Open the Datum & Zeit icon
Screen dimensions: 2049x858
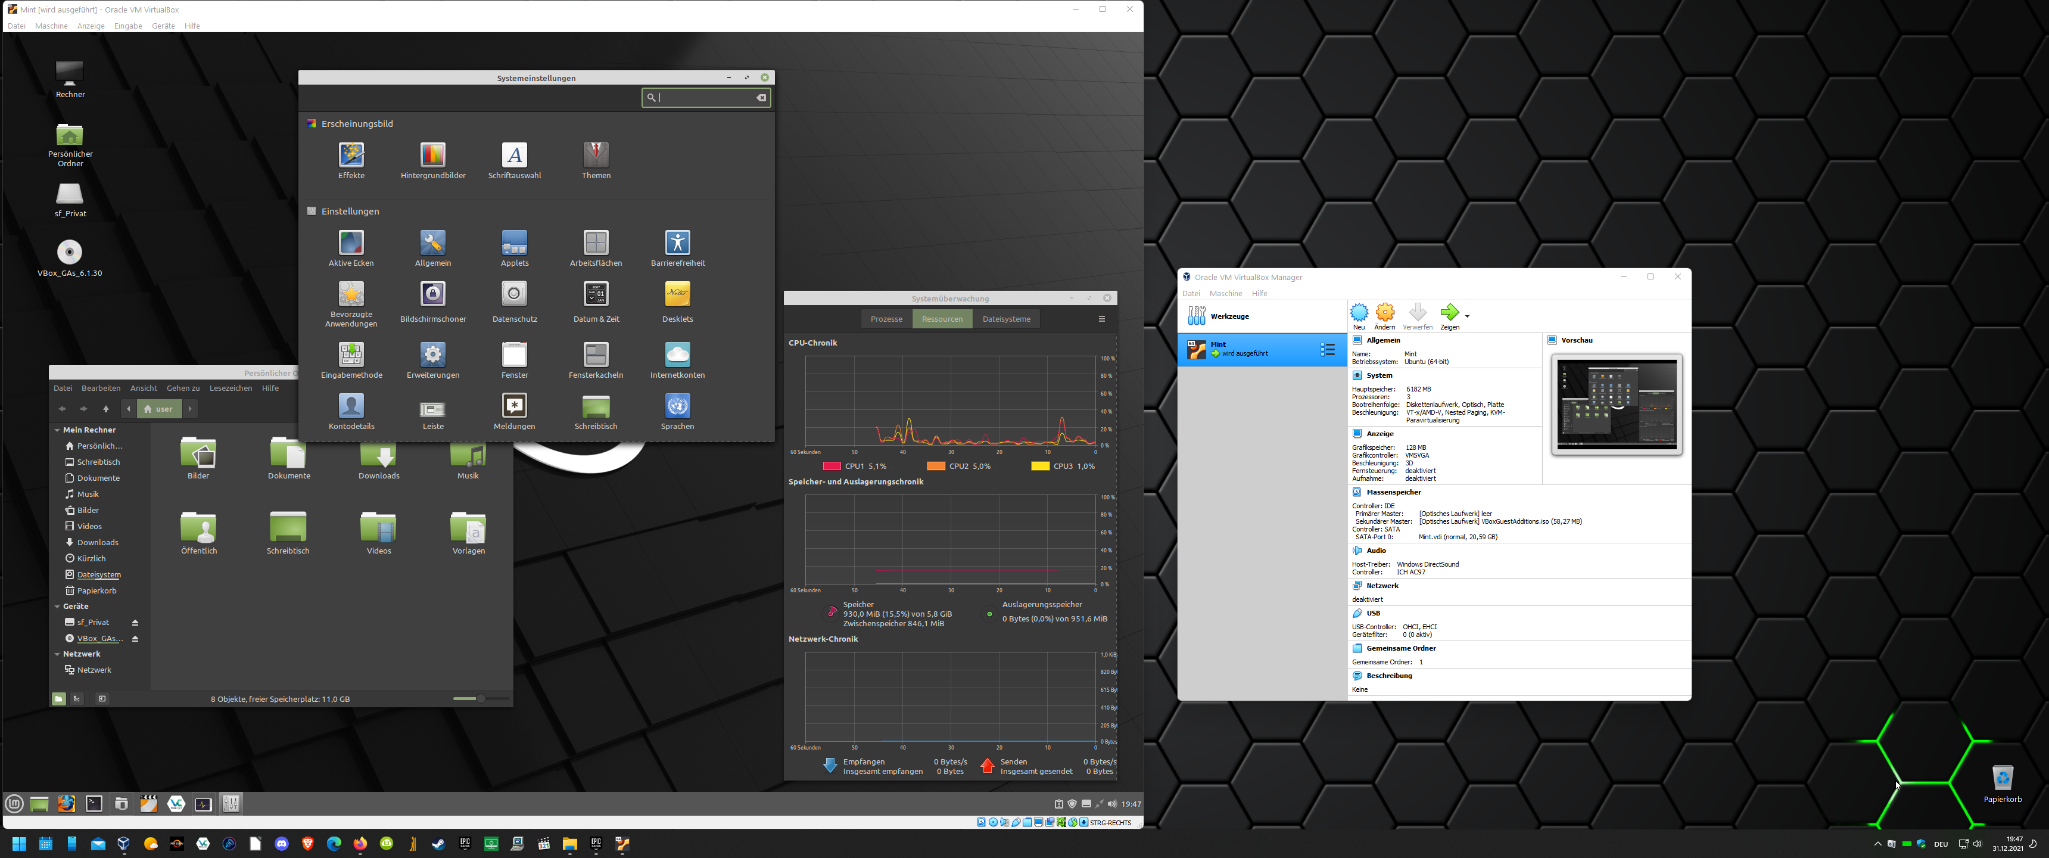coord(596,294)
